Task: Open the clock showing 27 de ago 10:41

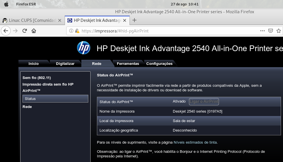Action: pyautogui.click(x=185, y=4)
